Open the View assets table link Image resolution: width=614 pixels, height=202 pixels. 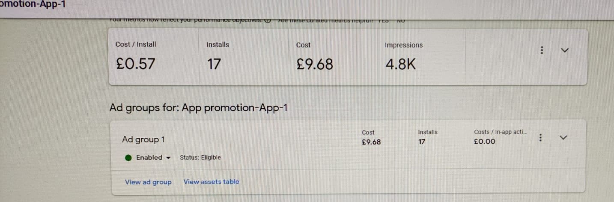[x=212, y=181]
